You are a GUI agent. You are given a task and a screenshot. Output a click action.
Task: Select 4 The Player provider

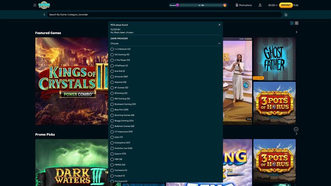(x=120, y=60)
